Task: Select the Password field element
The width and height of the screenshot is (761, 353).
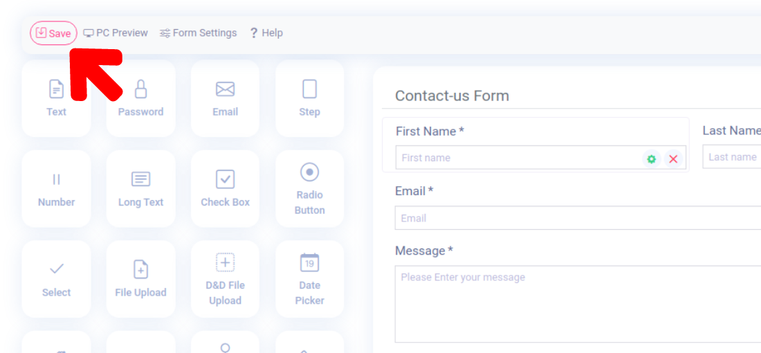Action: [x=141, y=98]
